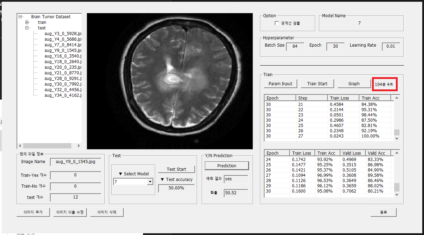Collapse the test folder node
This screenshot has width=424, height=235.
pyautogui.click(x=27, y=28)
